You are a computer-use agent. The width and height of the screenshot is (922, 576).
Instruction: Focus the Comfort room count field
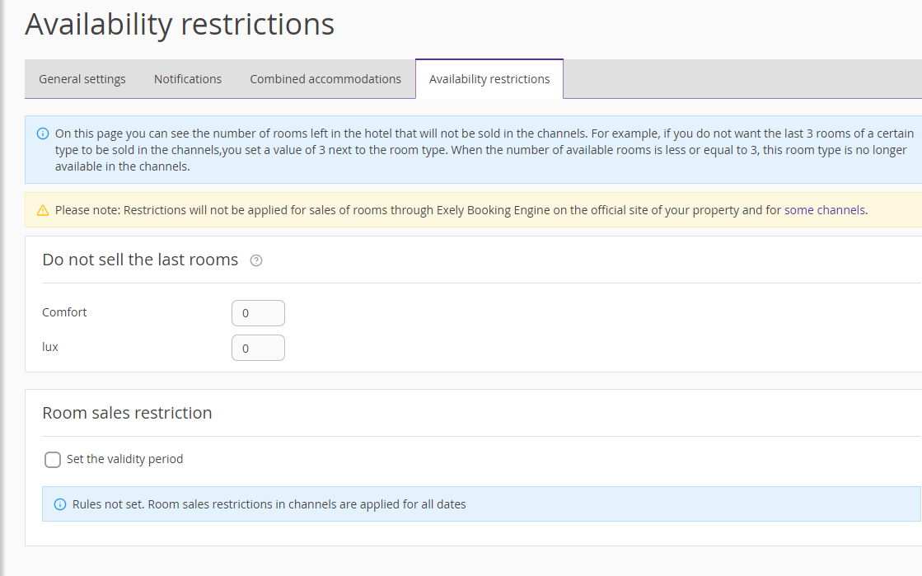(x=258, y=313)
